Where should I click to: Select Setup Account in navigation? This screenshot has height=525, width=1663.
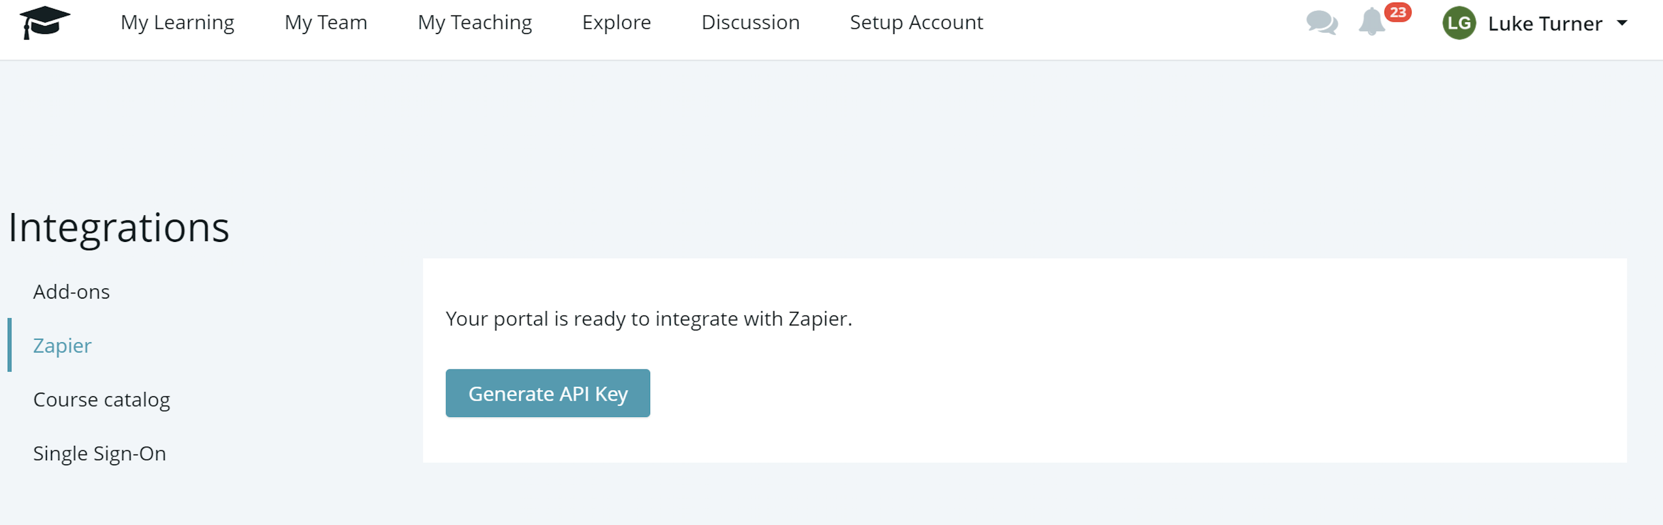pos(916,23)
